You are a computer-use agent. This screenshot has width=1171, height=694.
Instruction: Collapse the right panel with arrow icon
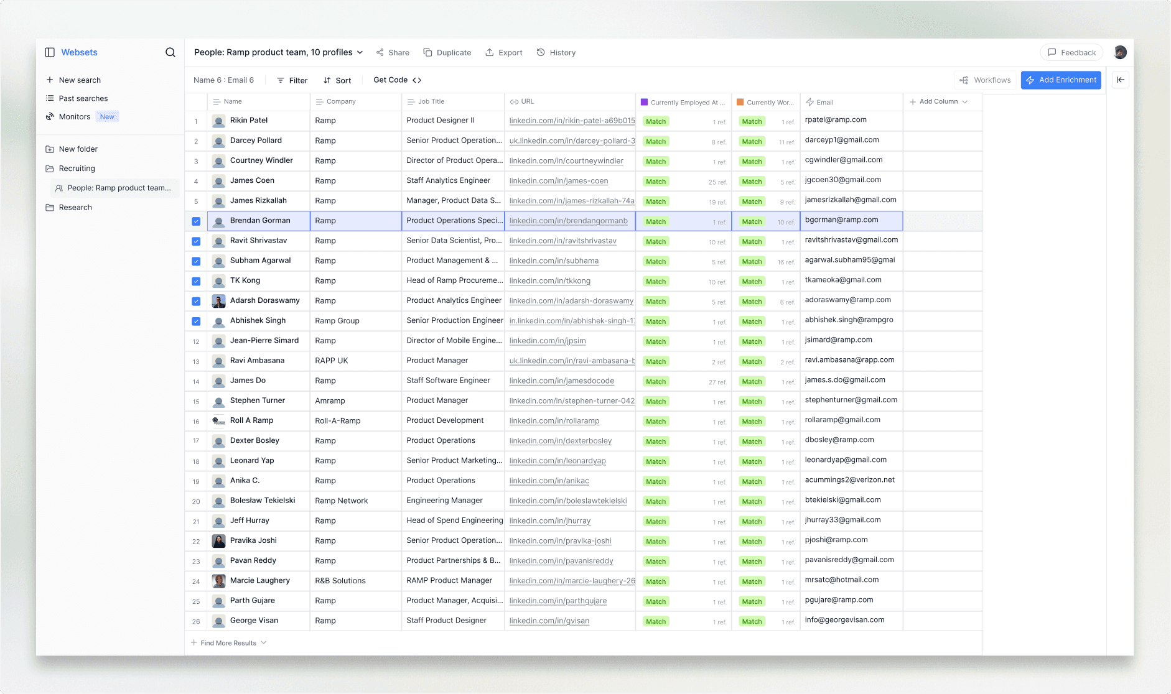1121,80
